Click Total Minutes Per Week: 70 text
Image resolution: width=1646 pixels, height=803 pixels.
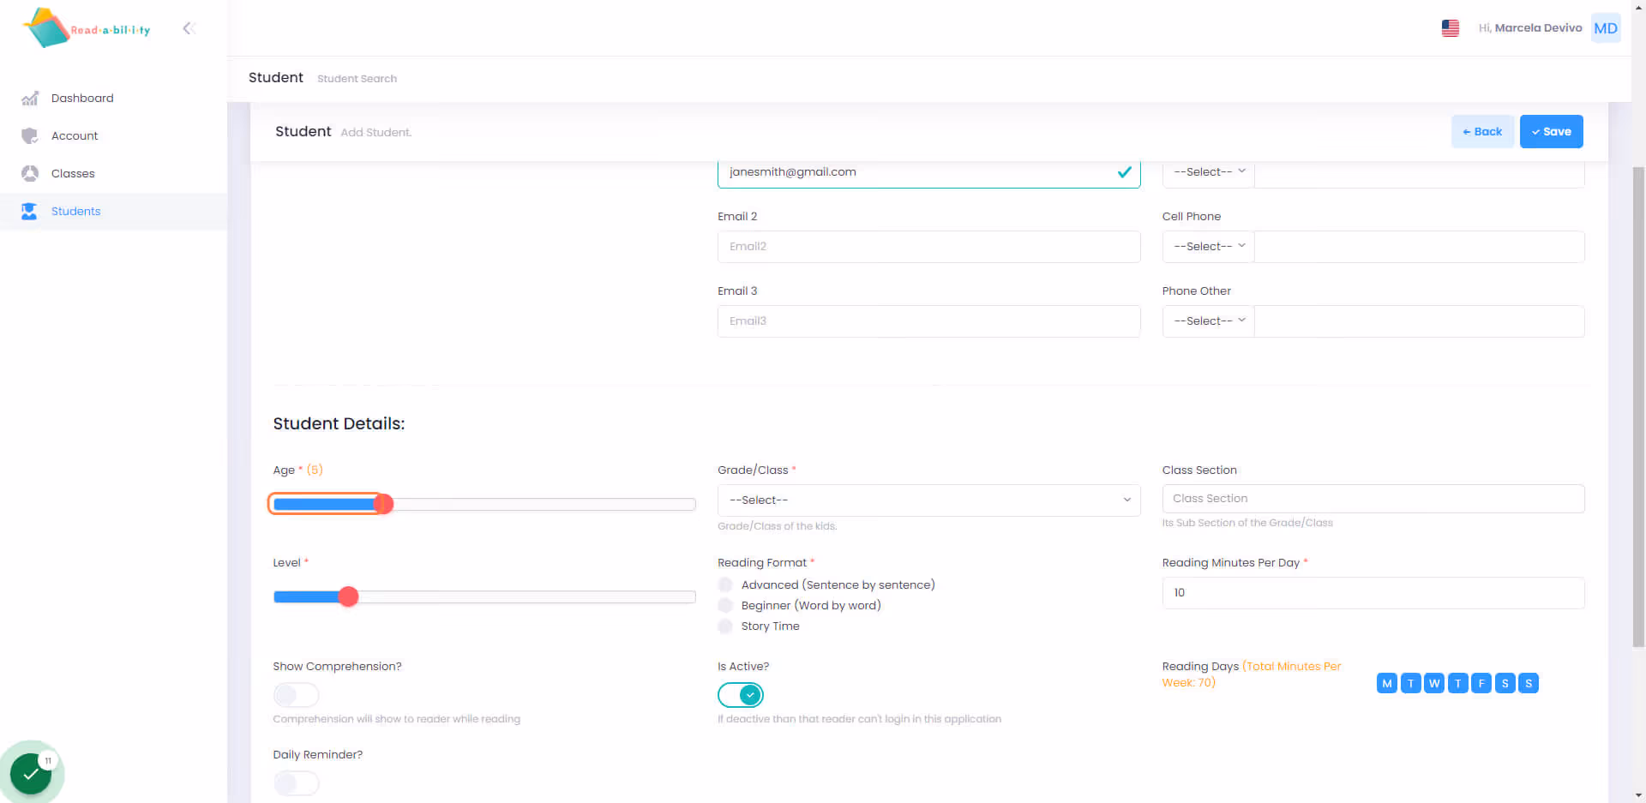pos(1253,674)
